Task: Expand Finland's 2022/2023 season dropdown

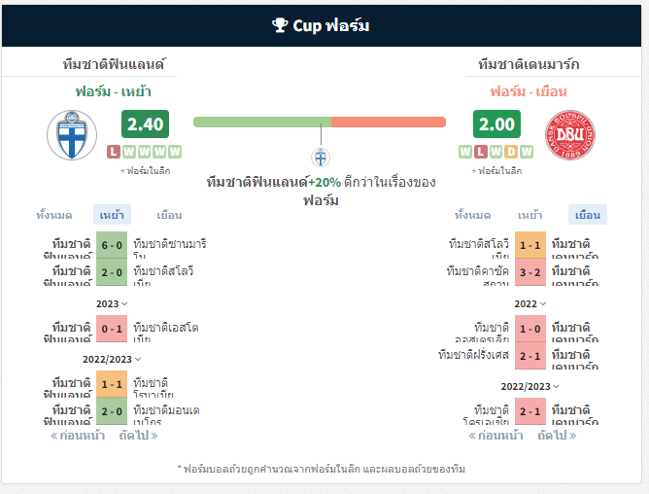Action: [112, 359]
